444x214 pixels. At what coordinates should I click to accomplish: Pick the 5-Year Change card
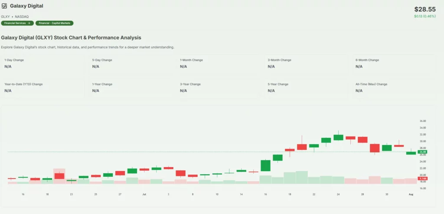click(x=307, y=87)
